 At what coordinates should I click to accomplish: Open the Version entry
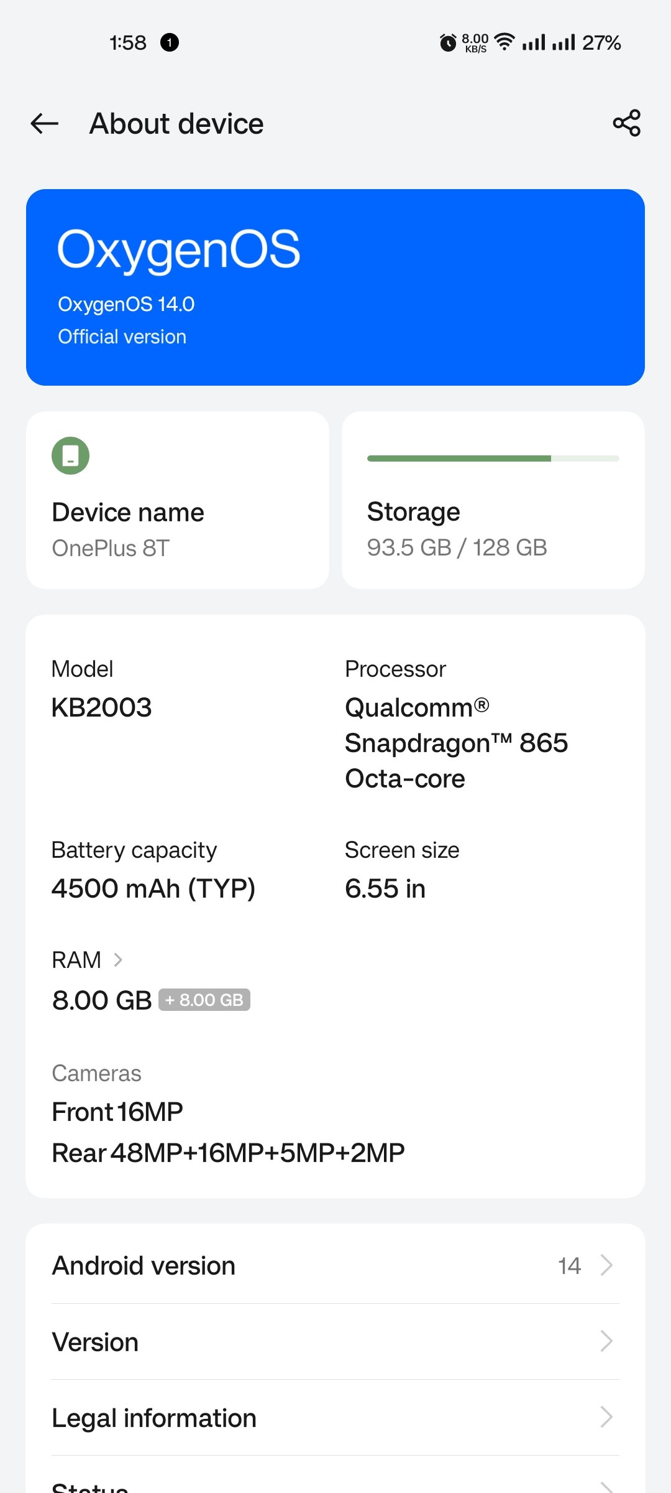(x=335, y=1342)
